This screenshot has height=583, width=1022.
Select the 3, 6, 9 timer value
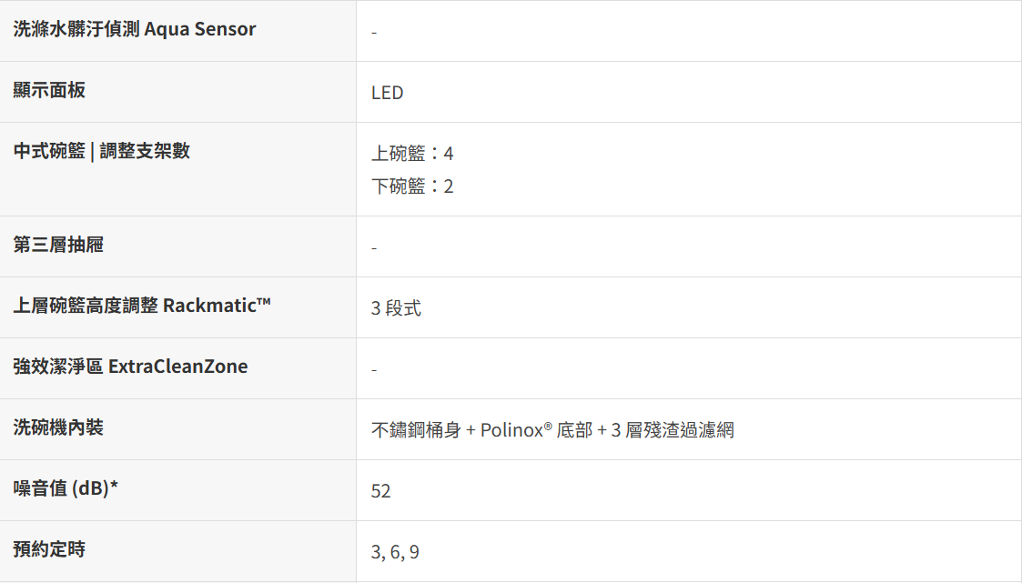[x=395, y=552]
